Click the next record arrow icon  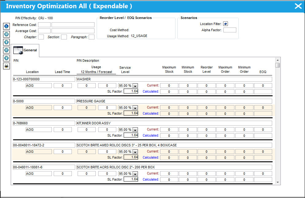click(x=6, y=58)
